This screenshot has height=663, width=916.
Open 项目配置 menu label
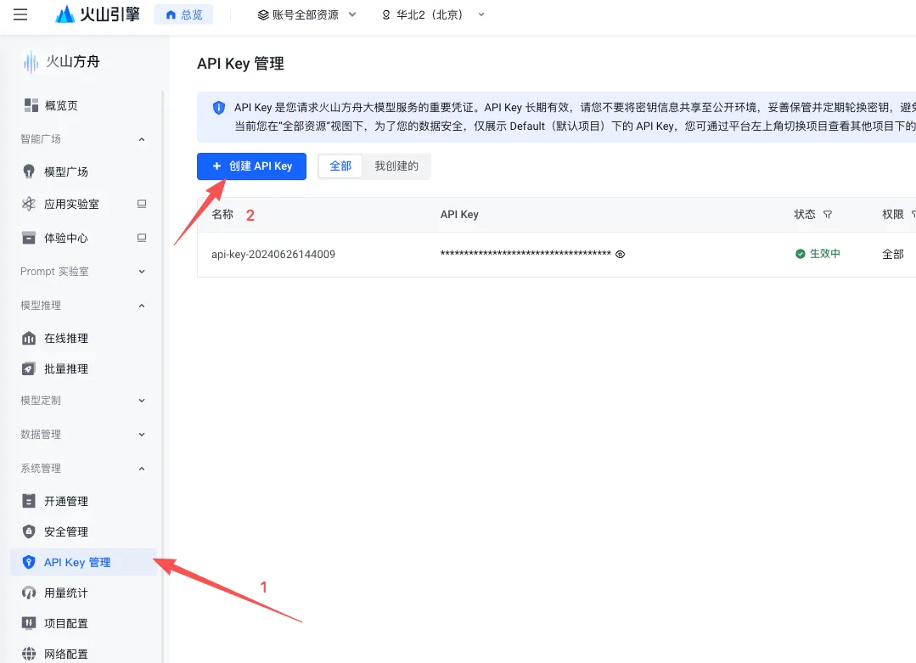[x=66, y=623]
